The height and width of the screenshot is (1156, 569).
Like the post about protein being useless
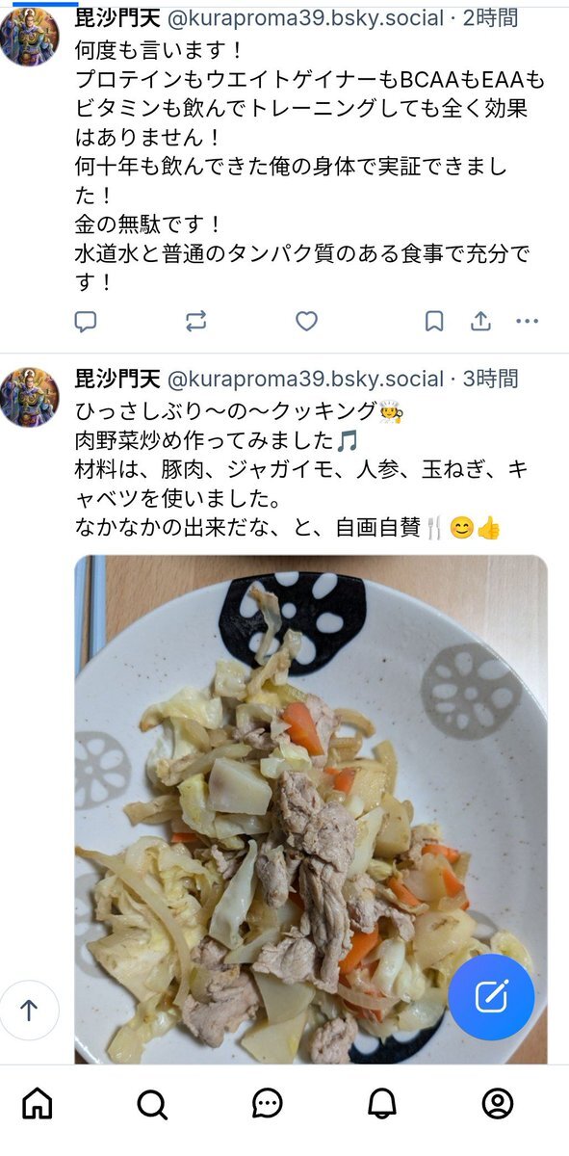306,321
